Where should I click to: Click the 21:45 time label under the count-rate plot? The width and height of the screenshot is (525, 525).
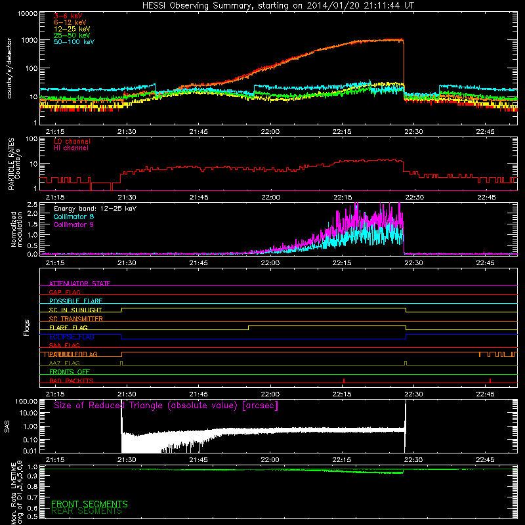198,132
